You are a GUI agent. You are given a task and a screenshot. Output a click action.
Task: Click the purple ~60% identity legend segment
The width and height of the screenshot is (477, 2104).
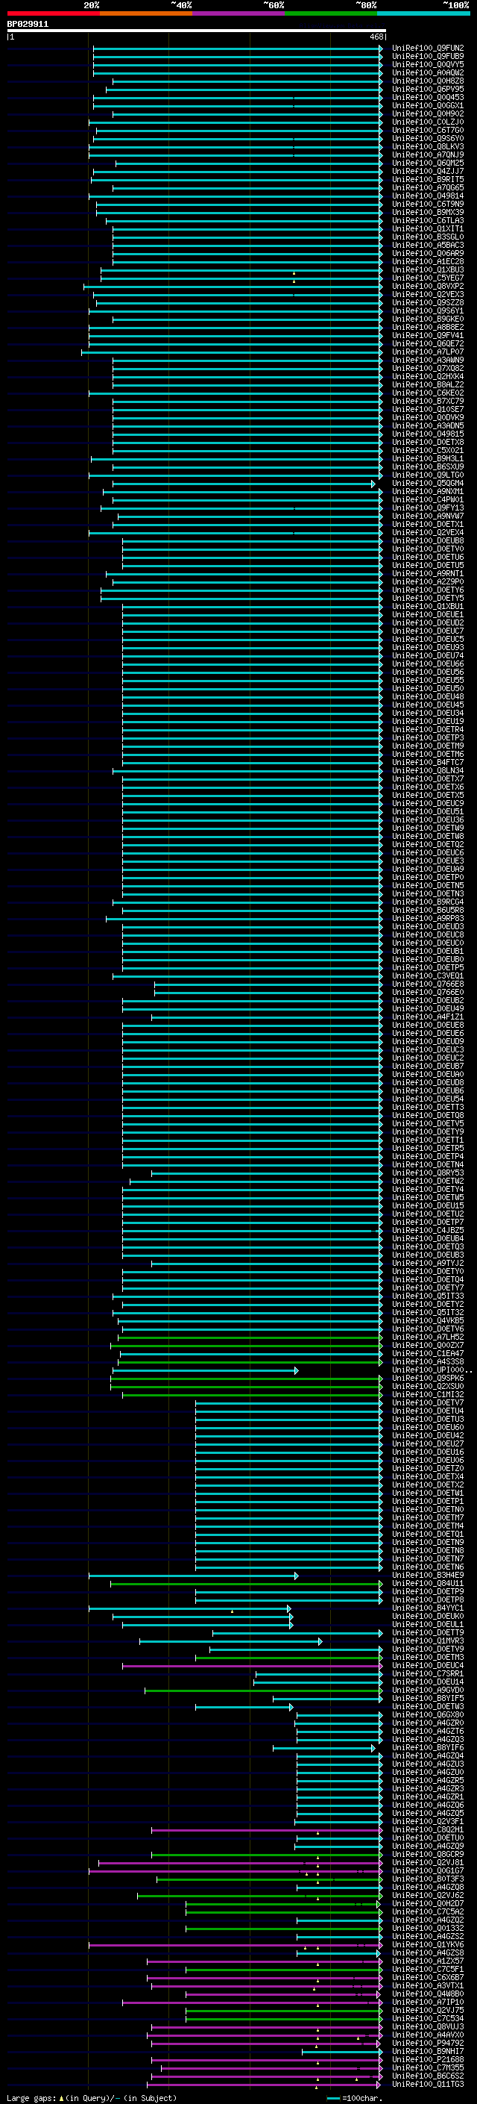point(239,13)
